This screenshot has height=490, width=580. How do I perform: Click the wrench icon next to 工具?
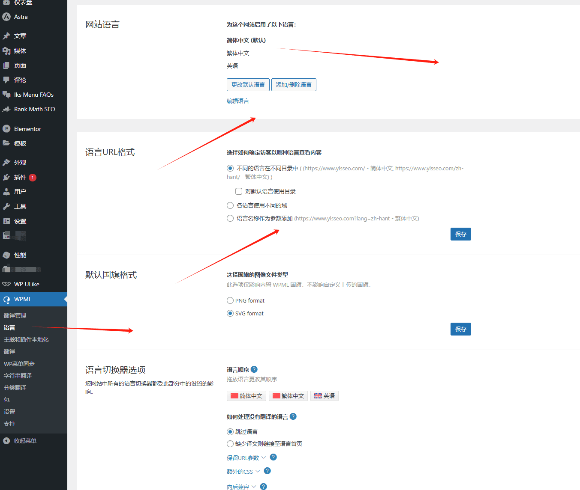point(6,206)
